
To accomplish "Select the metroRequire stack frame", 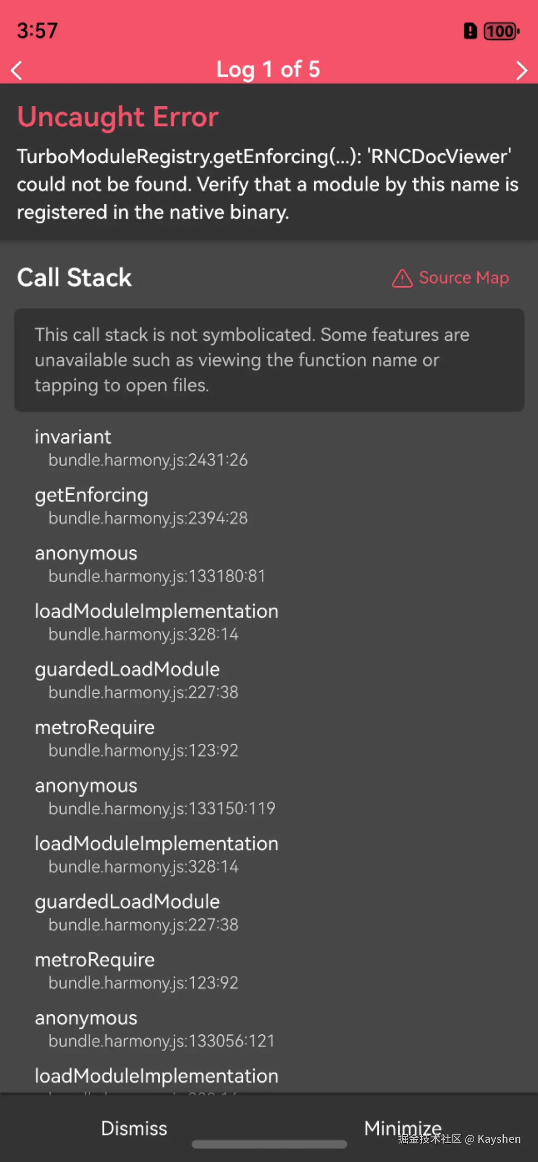I will point(95,727).
